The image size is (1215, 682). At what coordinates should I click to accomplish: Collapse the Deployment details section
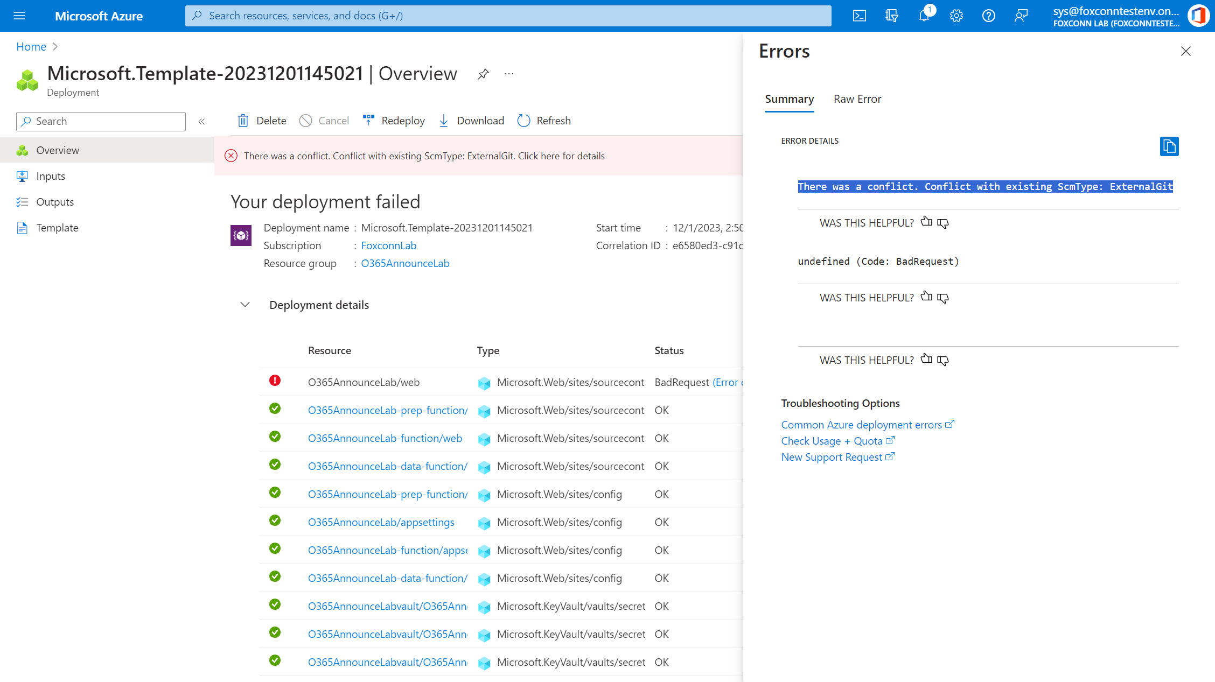click(x=245, y=304)
